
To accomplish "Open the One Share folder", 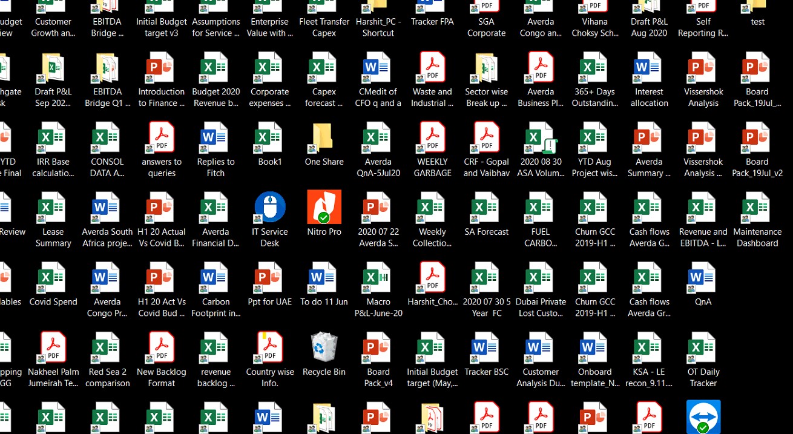I will click(x=324, y=137).
